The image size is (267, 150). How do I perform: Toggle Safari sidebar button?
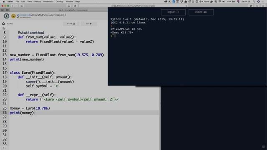click(22, 6)
